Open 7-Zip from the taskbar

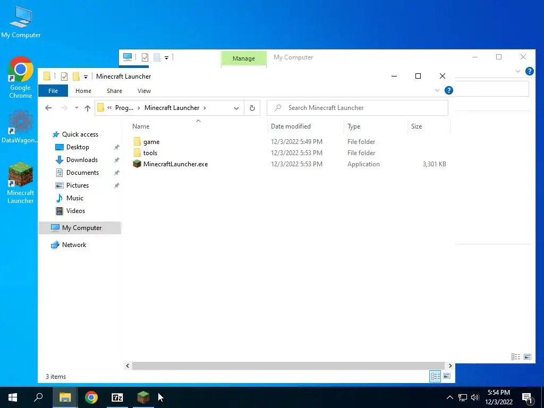point(117,397)
